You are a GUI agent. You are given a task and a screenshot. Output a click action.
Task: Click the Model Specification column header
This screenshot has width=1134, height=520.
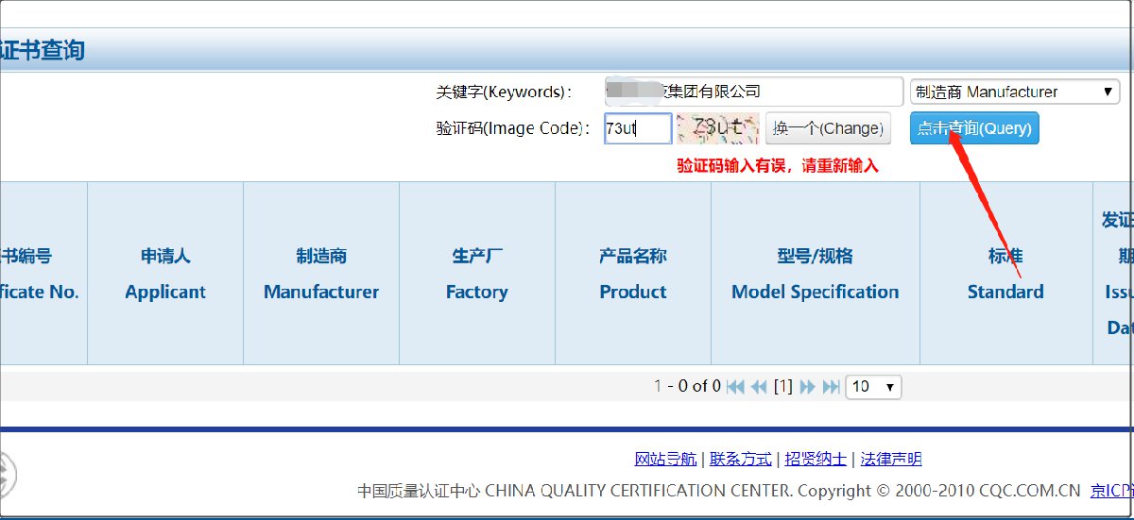point(816,274)
